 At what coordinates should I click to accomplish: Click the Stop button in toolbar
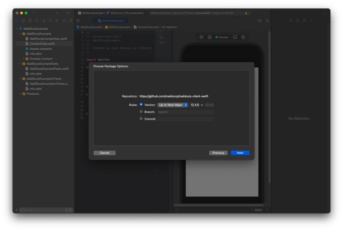point(68,13)
